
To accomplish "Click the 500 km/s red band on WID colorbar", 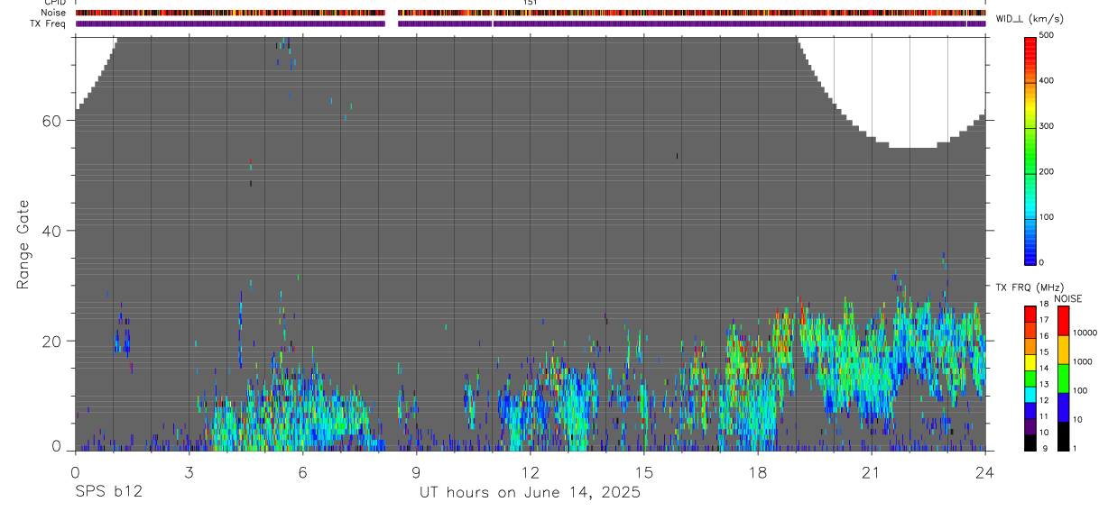I will pyautogui.click(x=1030, y=40).
